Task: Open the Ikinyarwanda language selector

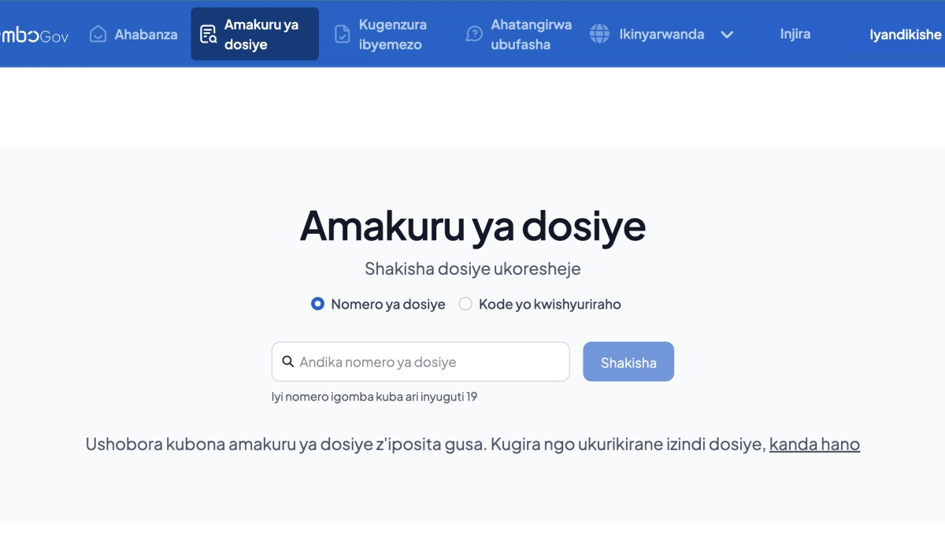Action: [661, 34]
